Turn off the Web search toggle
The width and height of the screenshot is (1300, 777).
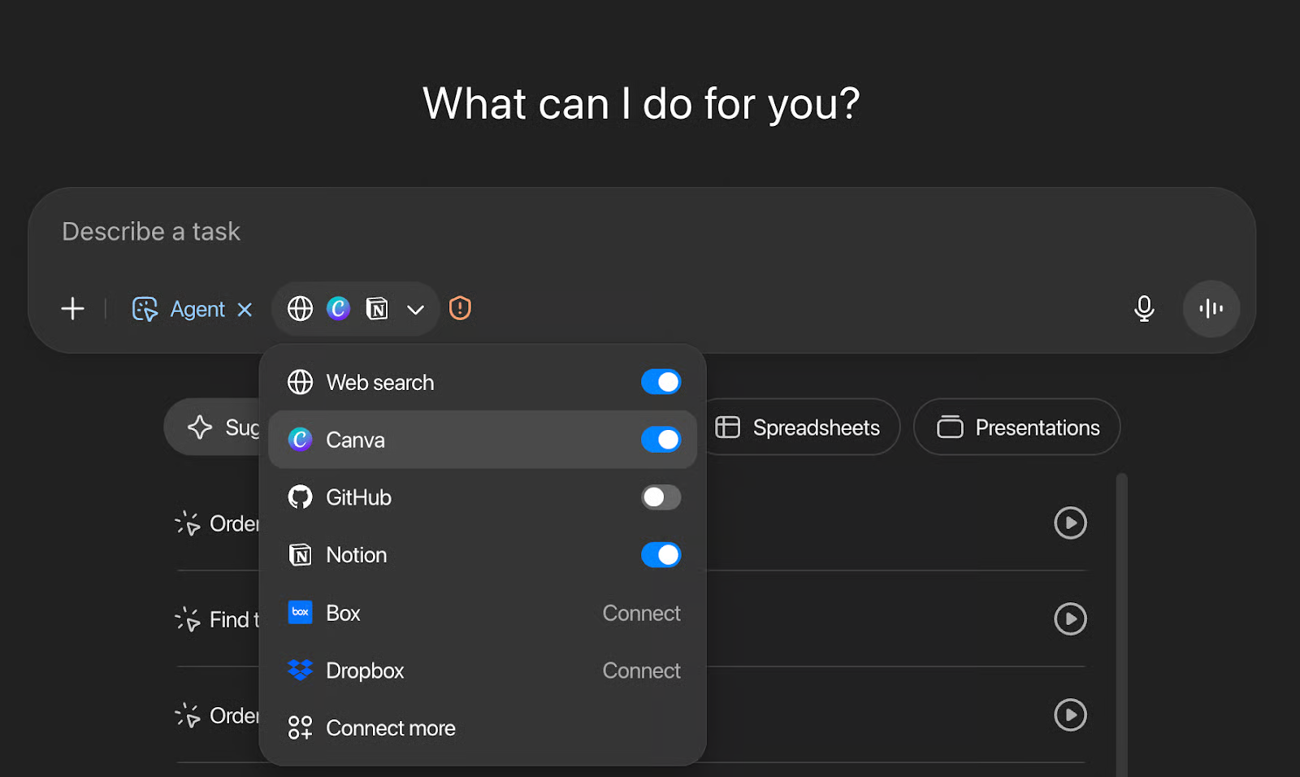point(661,382)
